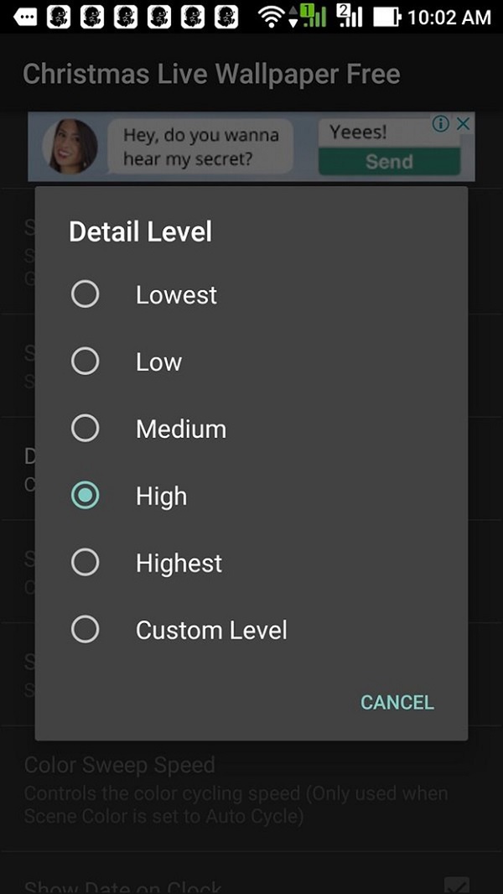Tap the battery icon in status bar
This screenshot has width=503, height=894.
tap(387, 16)
